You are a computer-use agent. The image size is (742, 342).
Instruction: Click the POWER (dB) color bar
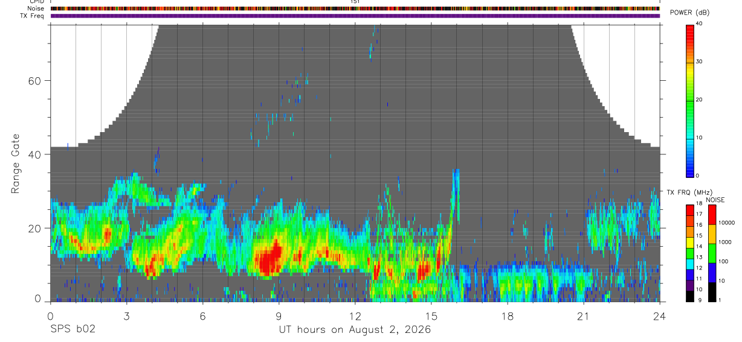pos(691,100)
